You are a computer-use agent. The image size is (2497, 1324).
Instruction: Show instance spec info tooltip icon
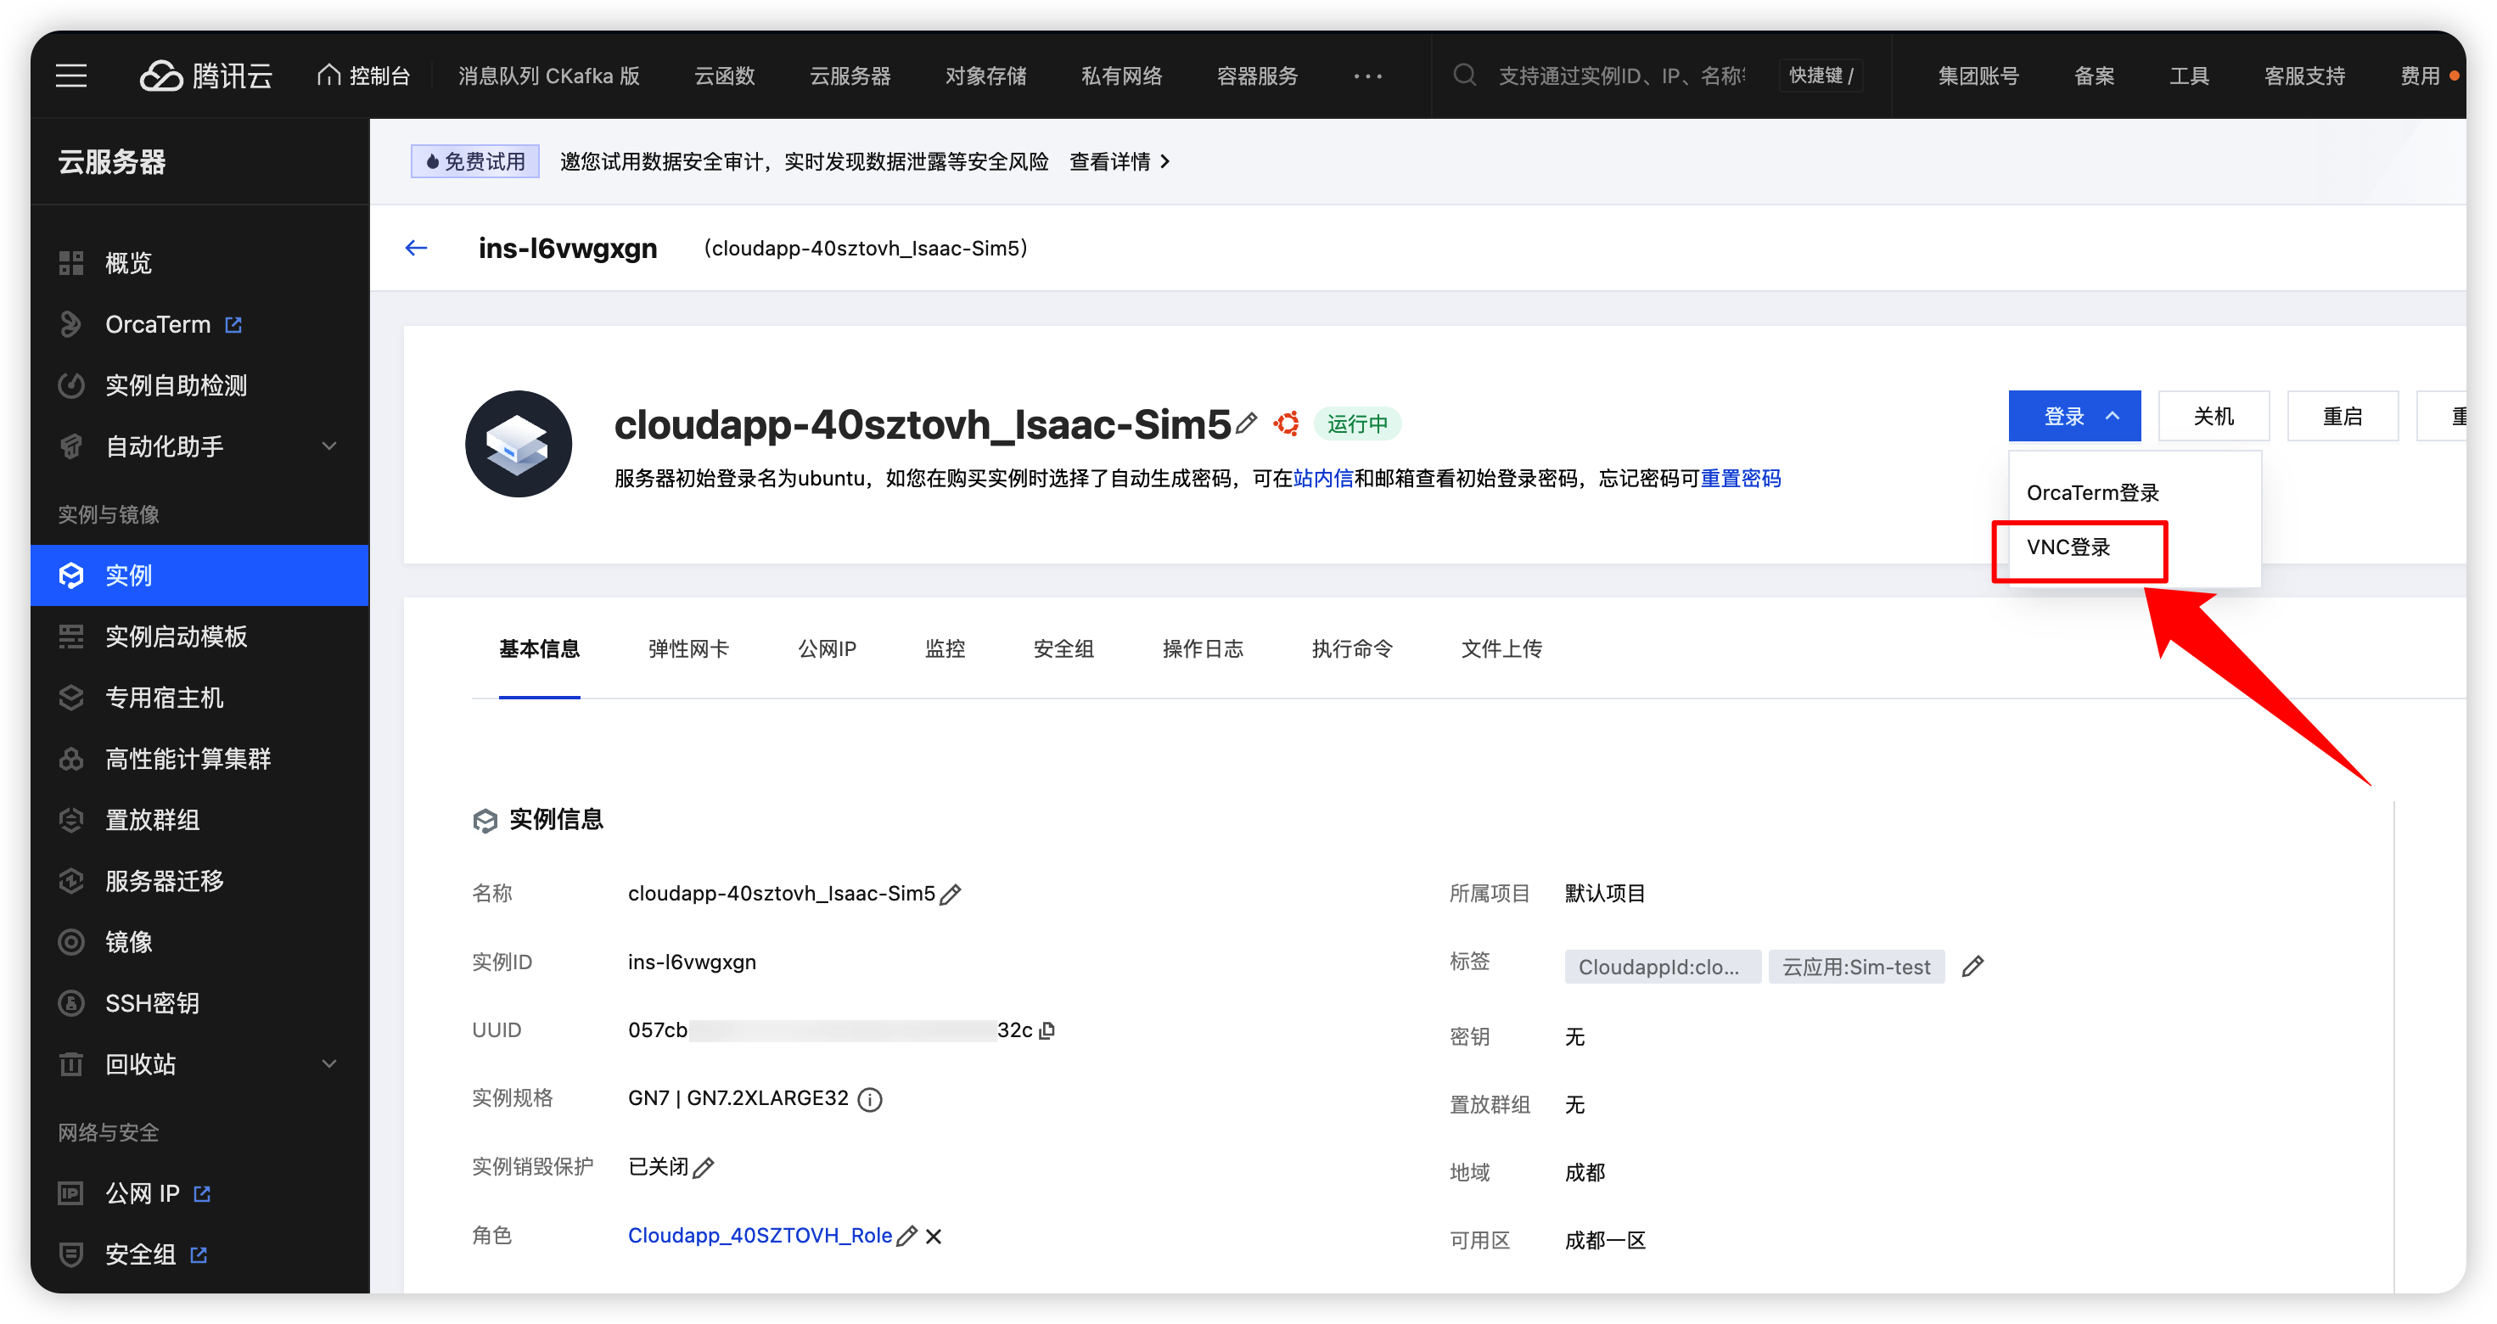tap(869, 1099)
